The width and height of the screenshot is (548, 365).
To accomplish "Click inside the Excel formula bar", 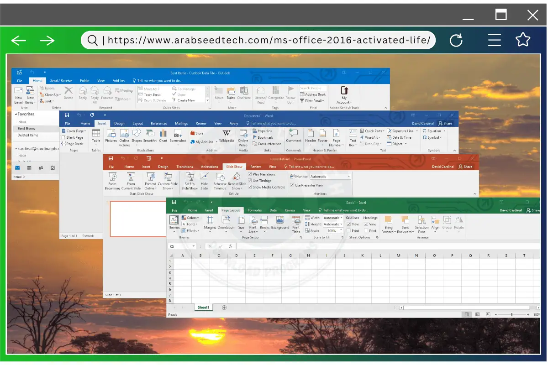I will pyautogui.click(x=320, y=245).
